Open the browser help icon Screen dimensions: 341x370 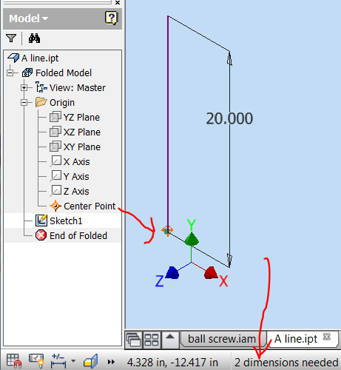pyautogui.click(x=111, y=18)
